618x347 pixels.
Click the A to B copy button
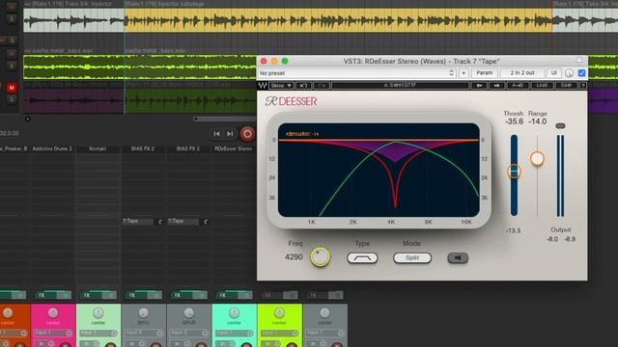(518, 86)
